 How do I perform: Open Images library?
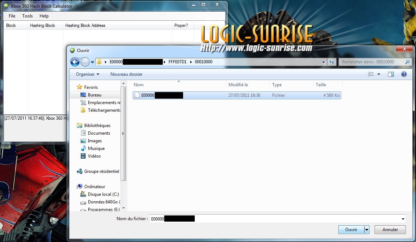[95, 141]
